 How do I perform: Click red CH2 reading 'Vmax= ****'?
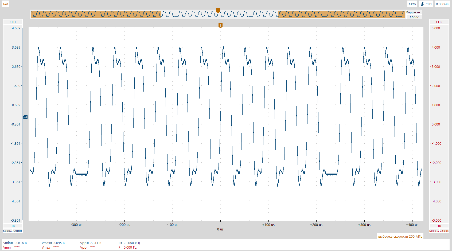[x=50, y=248]
